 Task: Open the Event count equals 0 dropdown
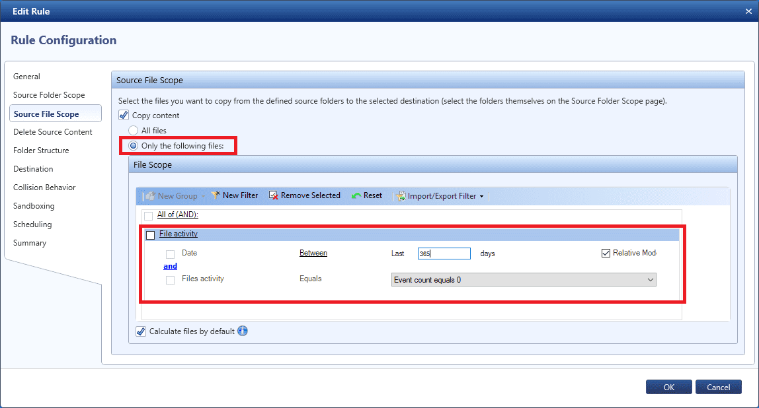point(524,280)
